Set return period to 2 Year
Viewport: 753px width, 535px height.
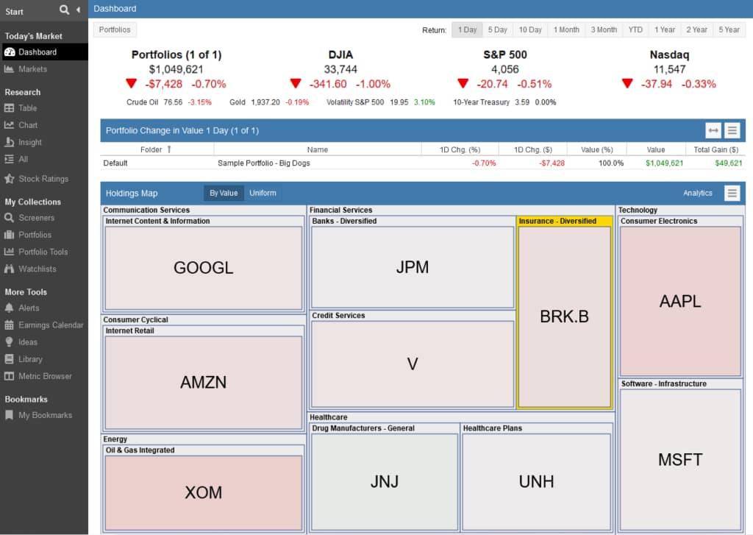696,29
